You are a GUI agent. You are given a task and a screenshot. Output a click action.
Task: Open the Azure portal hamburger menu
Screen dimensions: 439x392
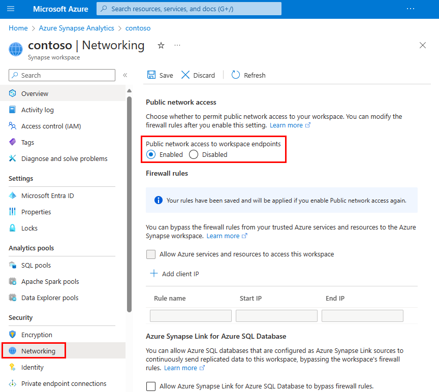pyautogui.click(x=10, y=9)
